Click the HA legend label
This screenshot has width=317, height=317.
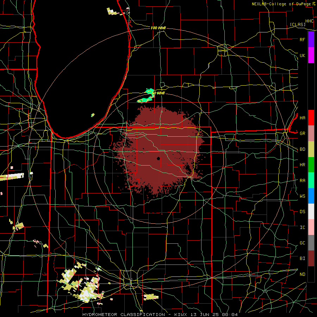(x=302, y=118)
